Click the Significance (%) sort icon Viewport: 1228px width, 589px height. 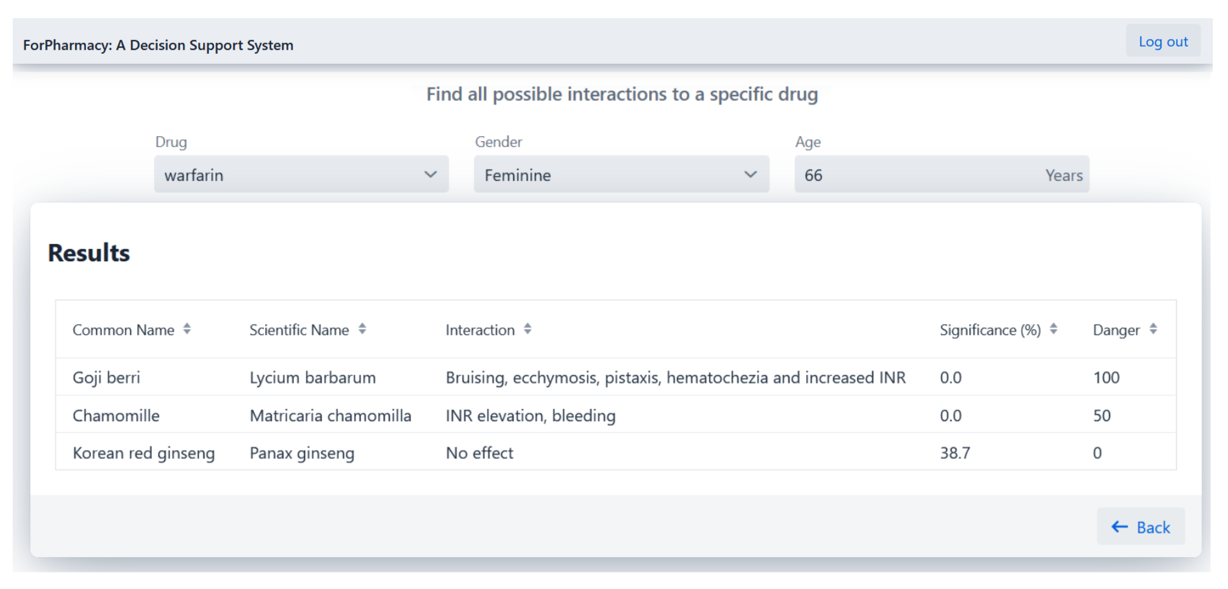coord(1054,329)
